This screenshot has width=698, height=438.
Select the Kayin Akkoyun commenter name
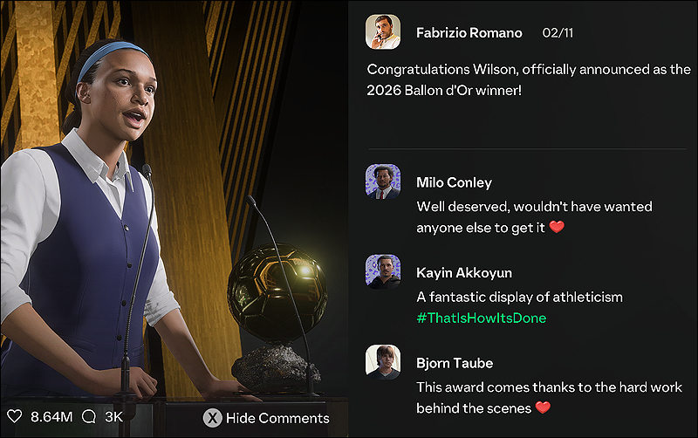tap(464, 273)
